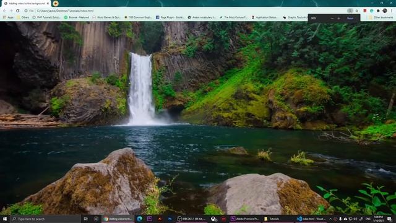Click the green circular extension icon

click(x=372, y=11)
